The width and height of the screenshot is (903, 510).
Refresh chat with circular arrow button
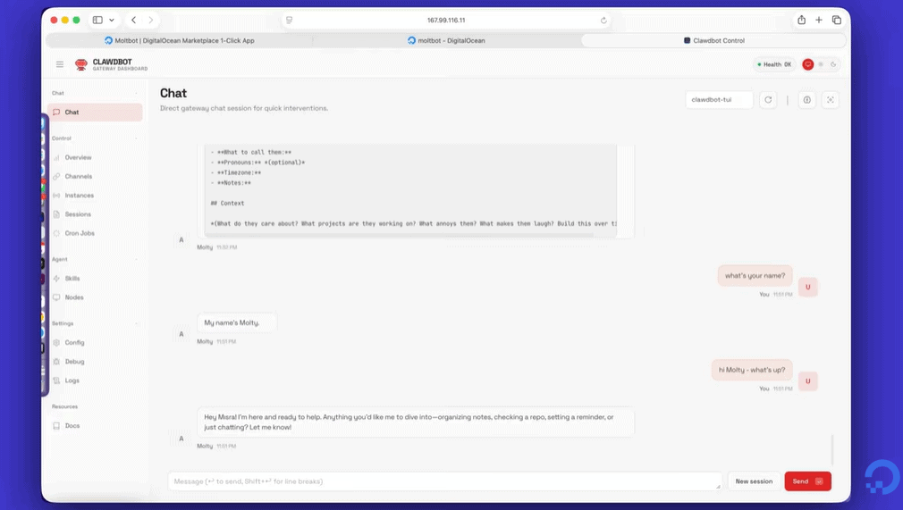coord(768,100)
